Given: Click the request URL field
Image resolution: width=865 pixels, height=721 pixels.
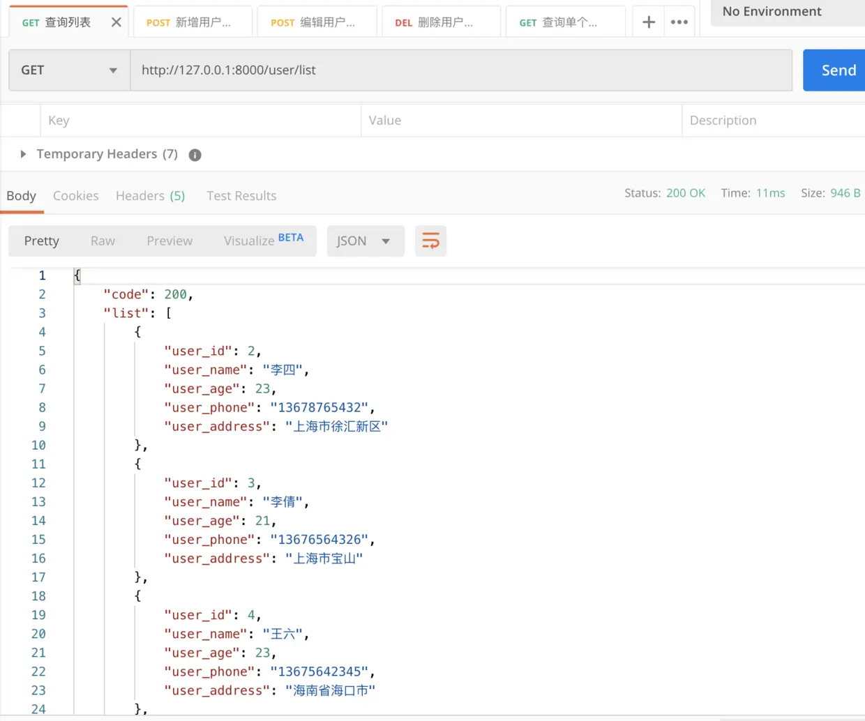Looking at the screenshot, I should click(x=461, y=70).
